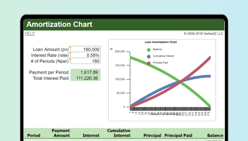Image resolution: width=248 pixels, height=141 pixels.
Task: Click the $ symbol on the chart's vertical axis
Action: point(111,49)
